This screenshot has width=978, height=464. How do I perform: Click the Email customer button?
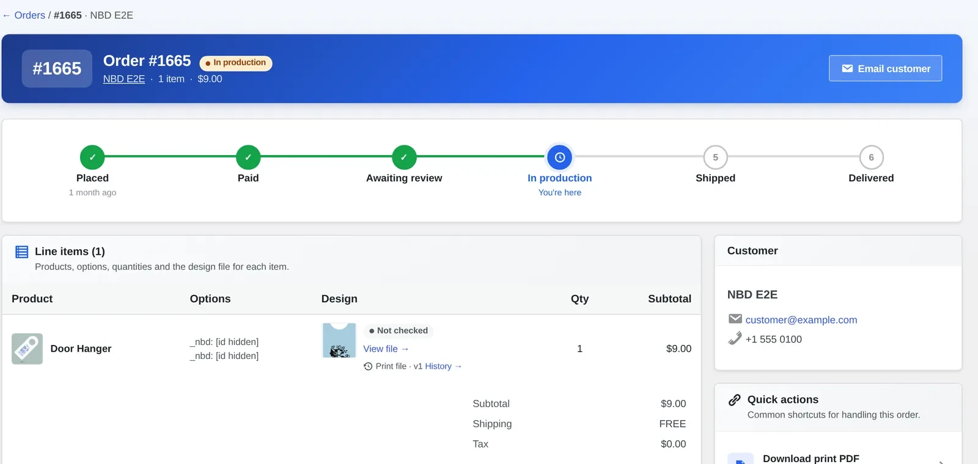[885, 68]
